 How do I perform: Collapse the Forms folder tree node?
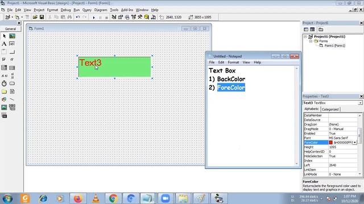coord(311,41)
